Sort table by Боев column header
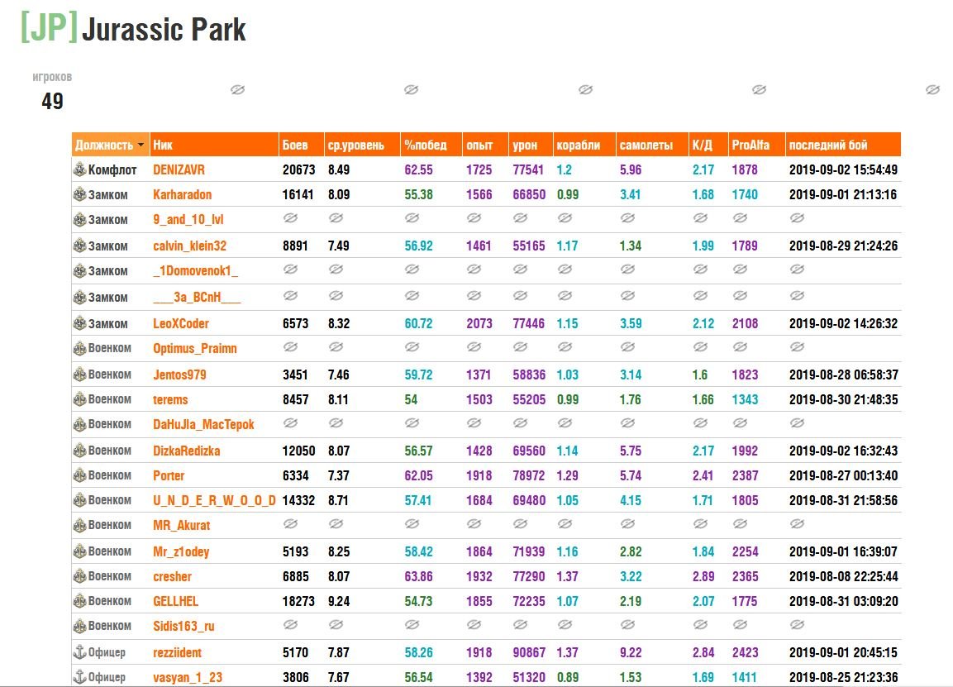953x687 pixels. point(301,145)
